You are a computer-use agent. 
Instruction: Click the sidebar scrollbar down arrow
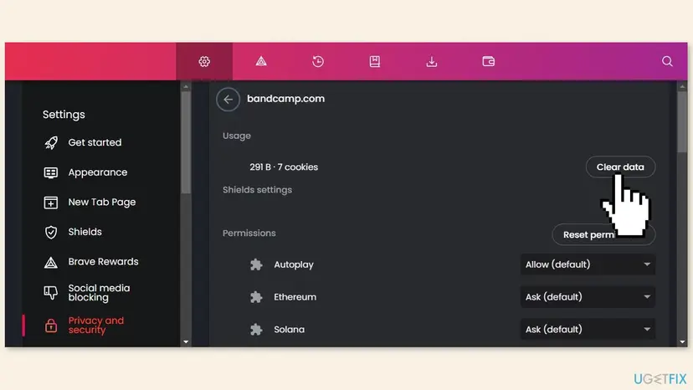(186, 341)
